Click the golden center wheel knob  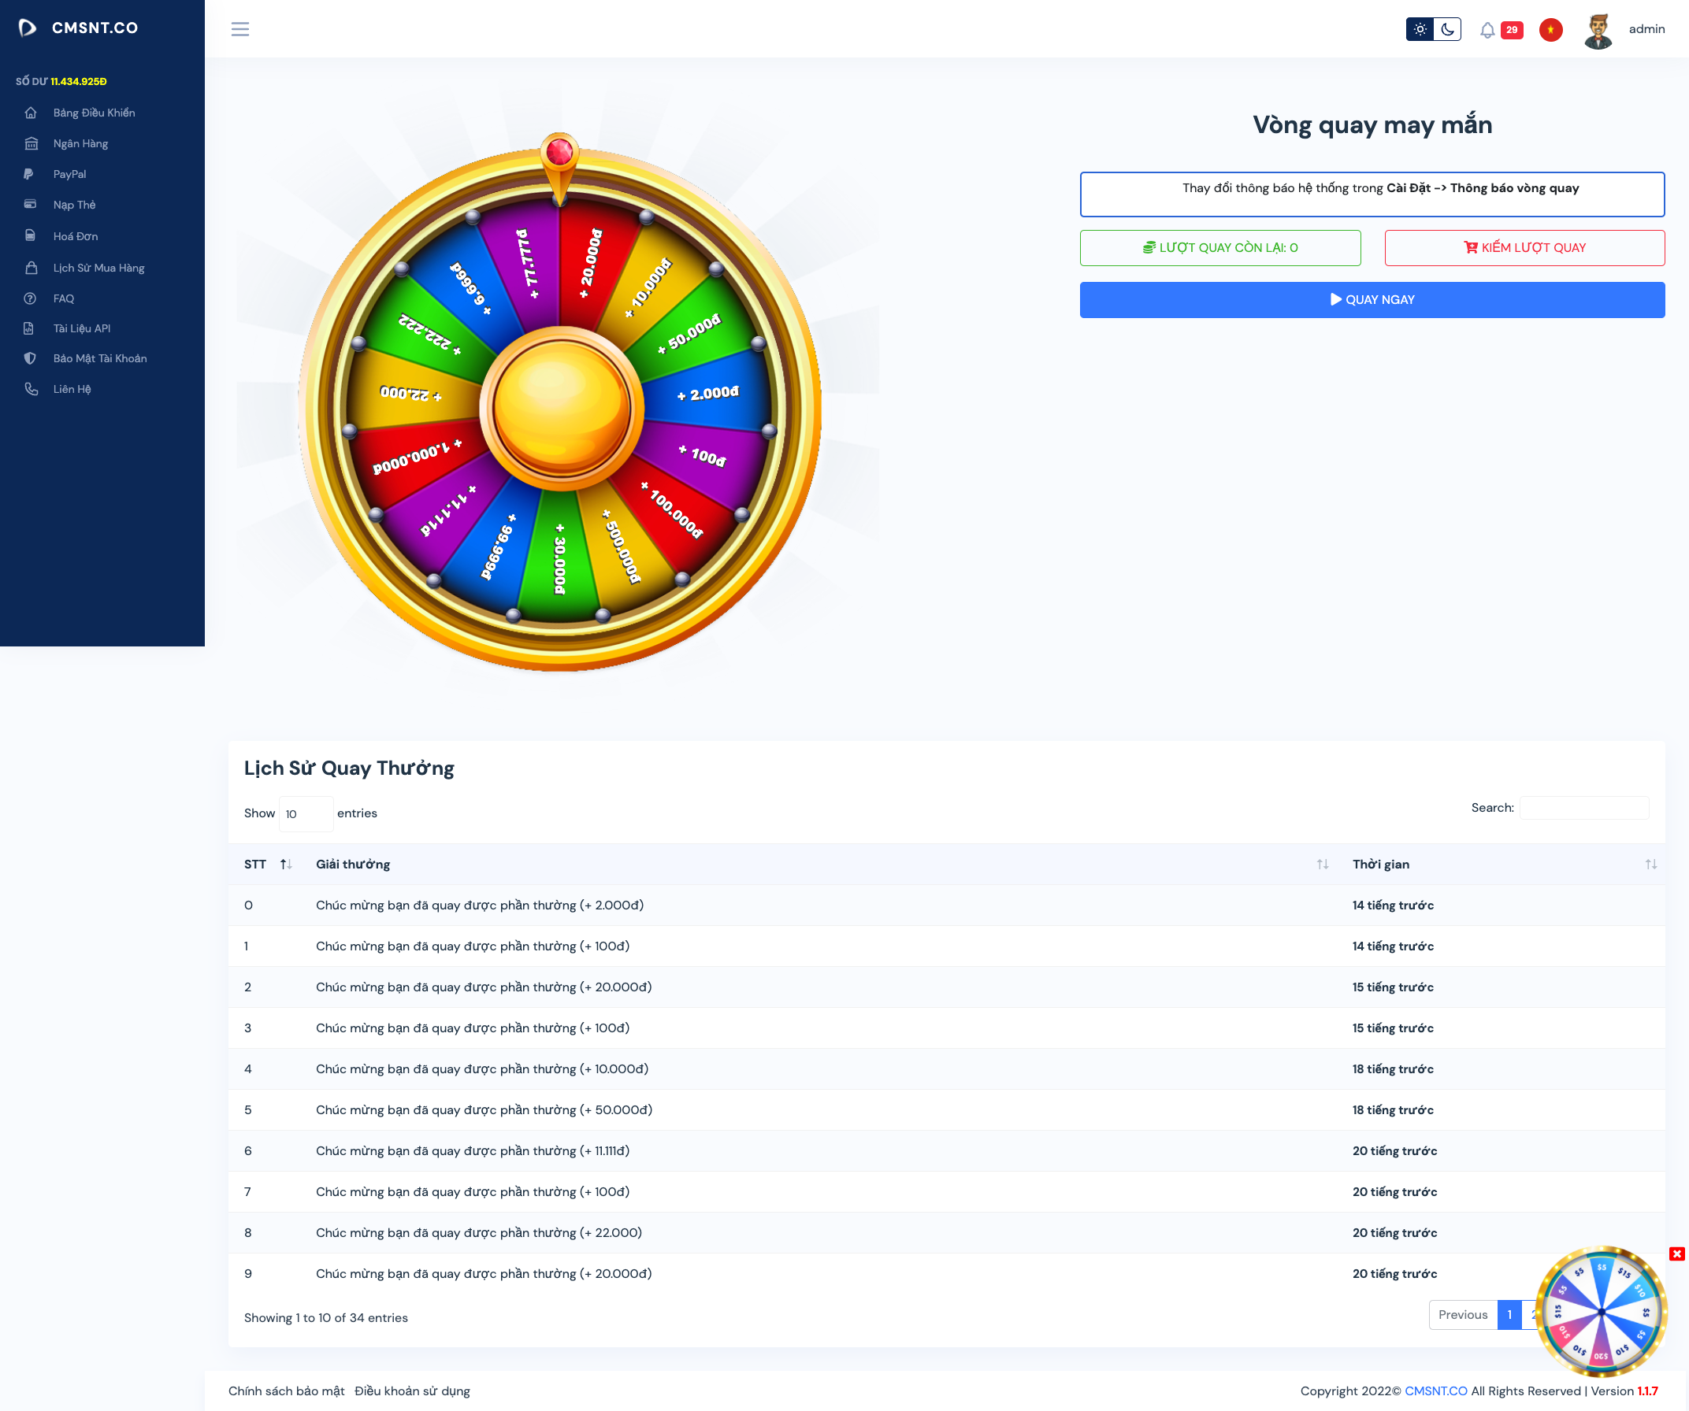tap(561, 408)
